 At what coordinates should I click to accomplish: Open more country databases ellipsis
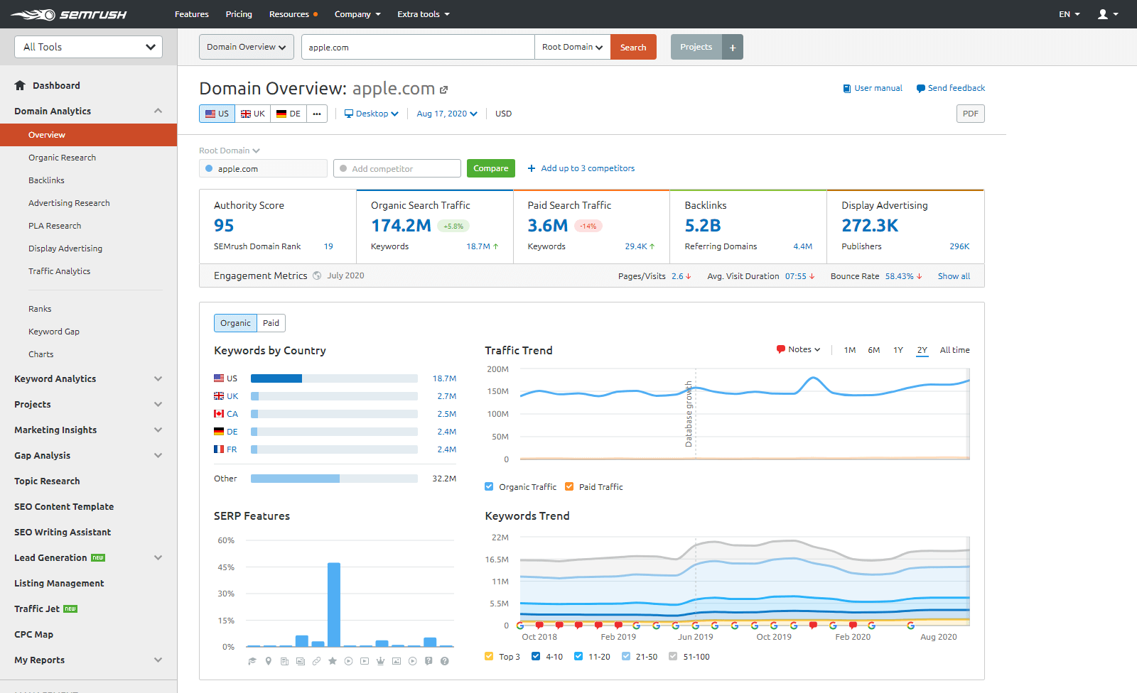pyautogui.click(x=317, y=114)
